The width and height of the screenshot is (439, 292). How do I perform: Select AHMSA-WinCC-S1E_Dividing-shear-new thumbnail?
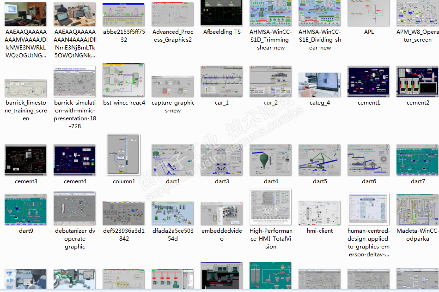coord(319,13)
